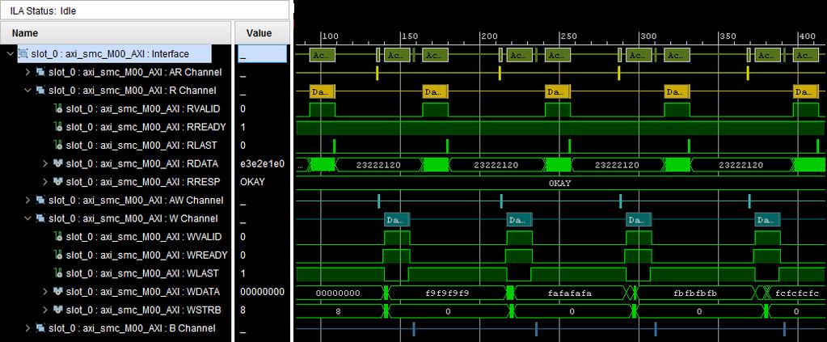Click the 200 mark on time ruler
The width and height of the screenshot is (827, 342).
point(489,36)
